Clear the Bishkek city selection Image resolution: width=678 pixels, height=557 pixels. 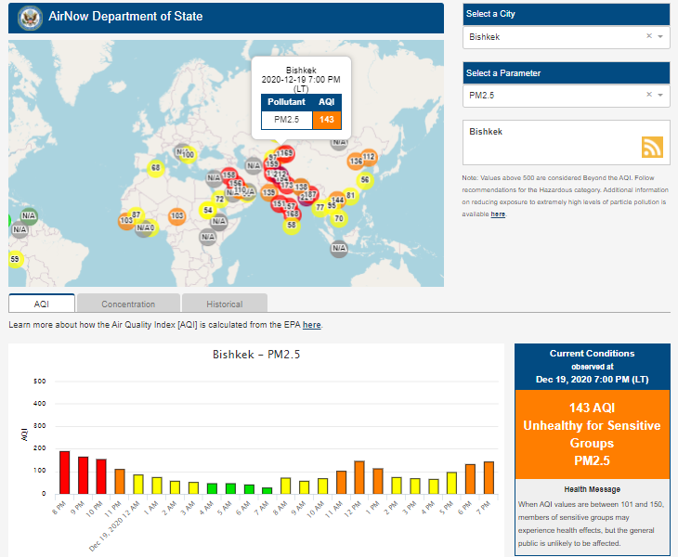coord(649,36)
